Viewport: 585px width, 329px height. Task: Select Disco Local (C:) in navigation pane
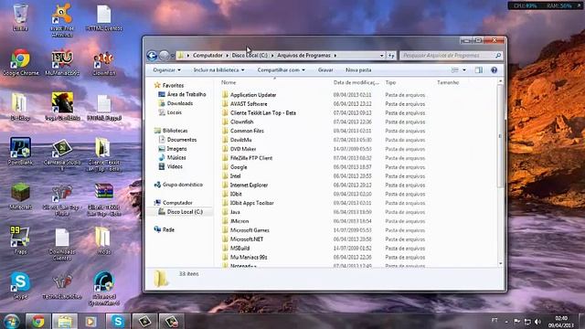click(180, 211)
